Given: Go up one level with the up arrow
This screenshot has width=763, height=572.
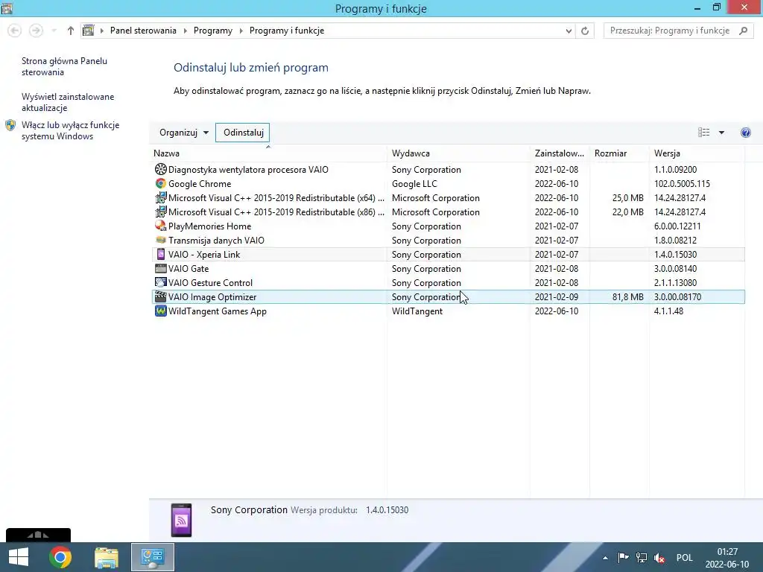Looking at the screenshot, I should click(71, 31).
